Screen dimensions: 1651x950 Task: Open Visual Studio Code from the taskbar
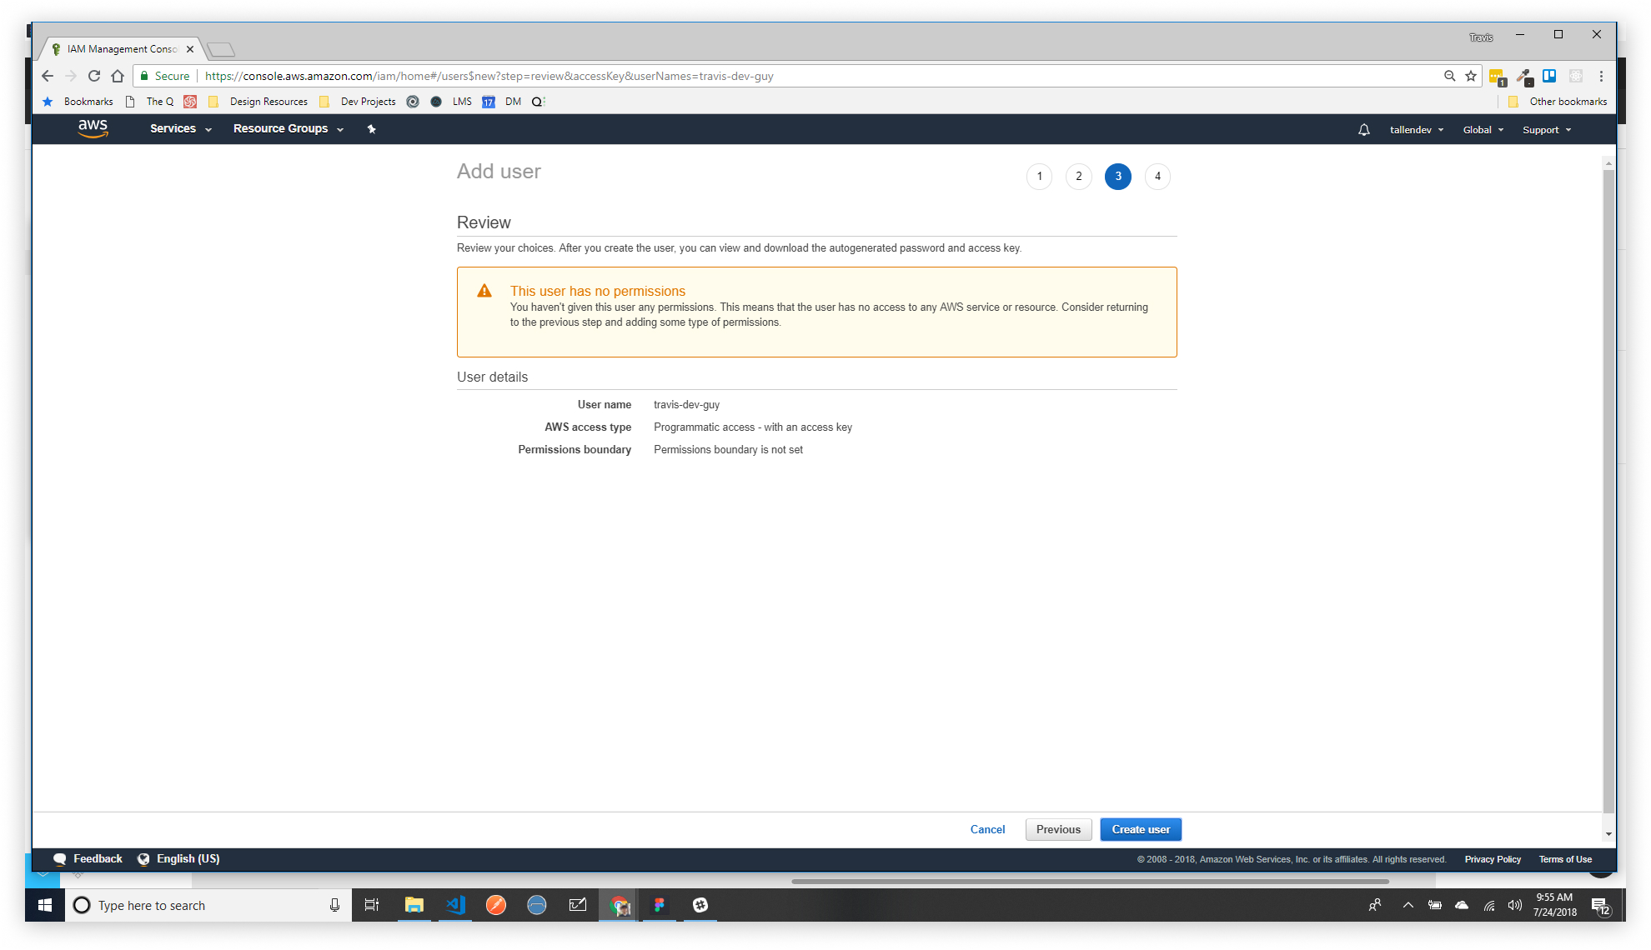click(455, 905)
